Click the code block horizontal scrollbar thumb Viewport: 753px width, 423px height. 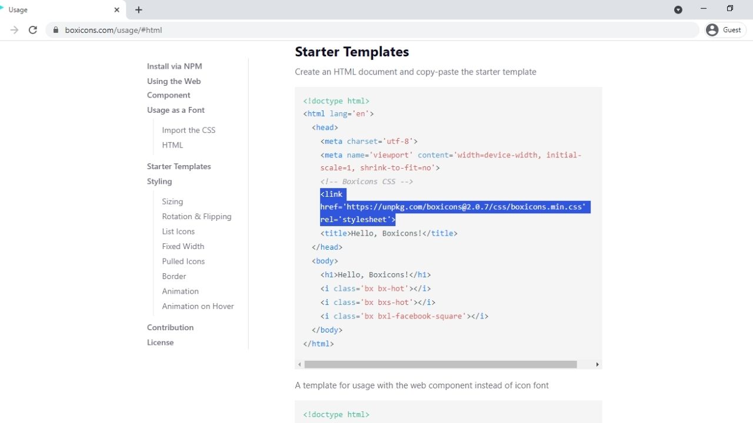point(441,364)
